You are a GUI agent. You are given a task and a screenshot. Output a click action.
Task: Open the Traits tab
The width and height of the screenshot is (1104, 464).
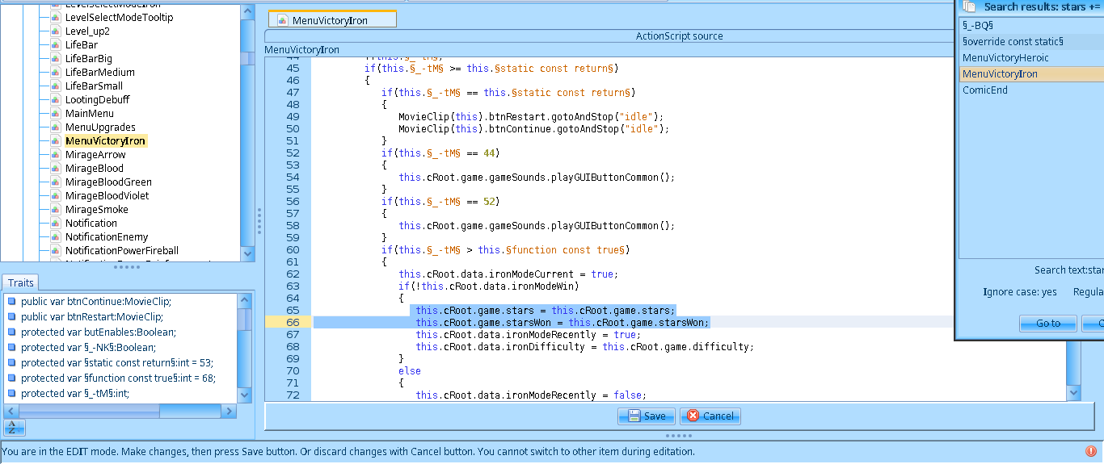click(19, 283)
